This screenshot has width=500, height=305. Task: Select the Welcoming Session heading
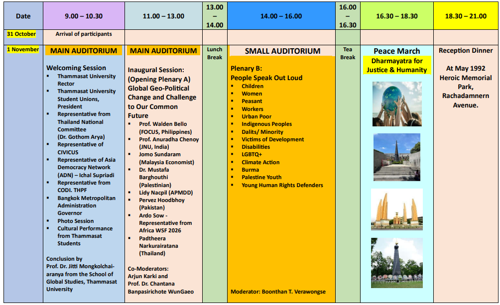coord(76,68)
